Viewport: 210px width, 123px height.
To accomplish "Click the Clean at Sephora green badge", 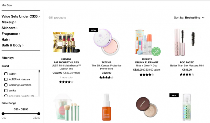I will tap(156, 51).
